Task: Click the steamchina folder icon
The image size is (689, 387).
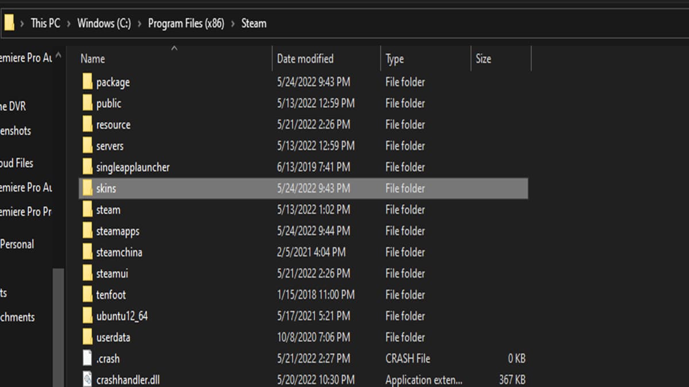Action: [x=87, y=252]
